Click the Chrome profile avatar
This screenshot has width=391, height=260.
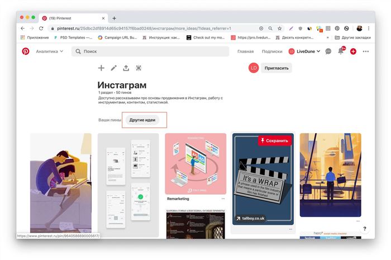(359, 29)
